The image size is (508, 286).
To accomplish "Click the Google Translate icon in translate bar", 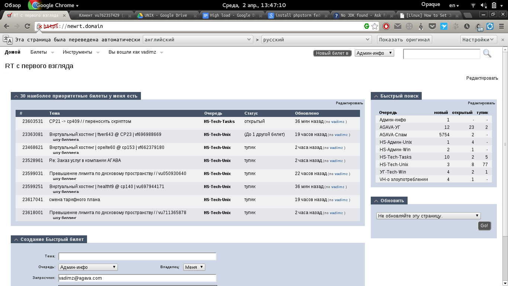I will click(x=7, y=39).
